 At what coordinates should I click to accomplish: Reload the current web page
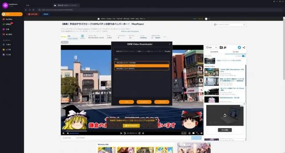click(x=33, y=10)
